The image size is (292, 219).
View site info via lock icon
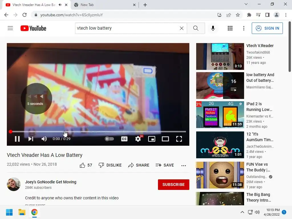point(36,15)
